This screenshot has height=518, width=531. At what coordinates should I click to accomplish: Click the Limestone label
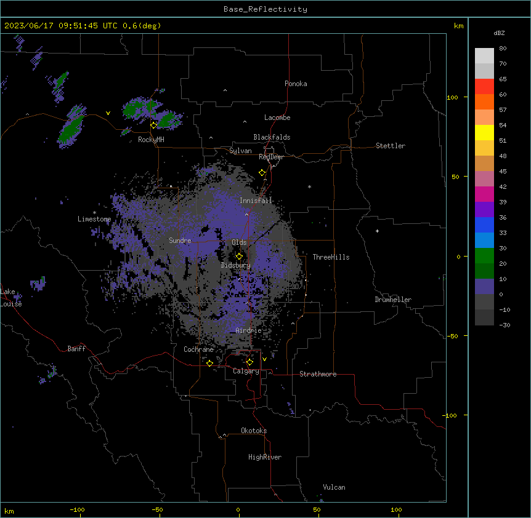(94, 219)
